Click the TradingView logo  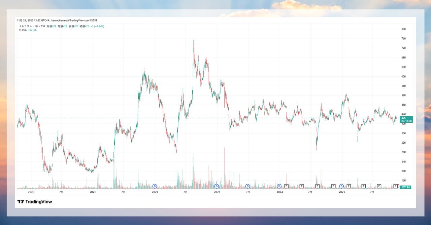pyautogui.click(x=35, y=202)
